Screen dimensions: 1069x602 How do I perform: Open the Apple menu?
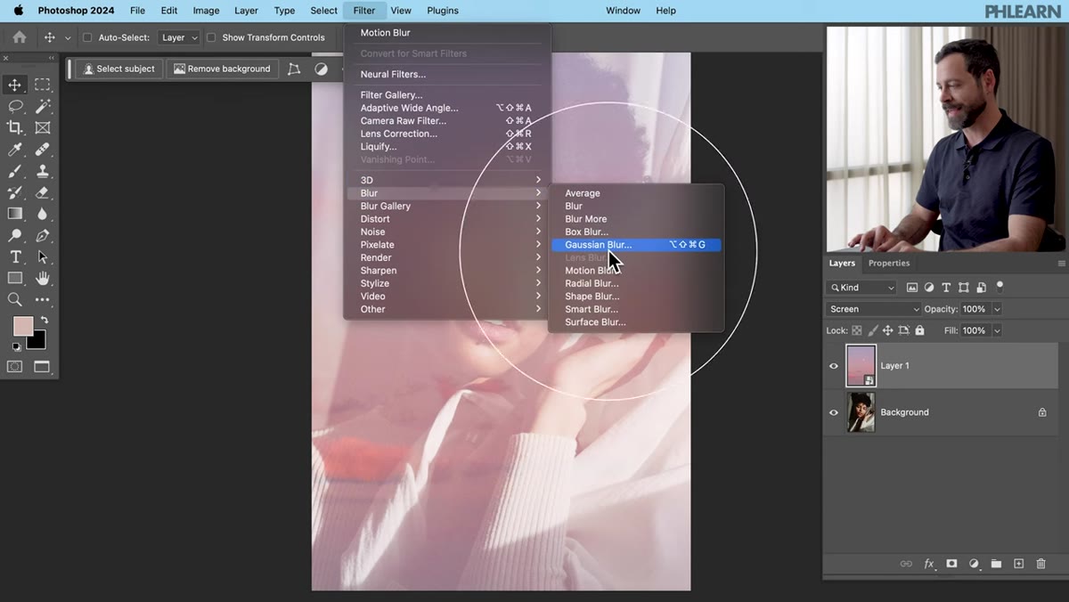coord(18,11)
